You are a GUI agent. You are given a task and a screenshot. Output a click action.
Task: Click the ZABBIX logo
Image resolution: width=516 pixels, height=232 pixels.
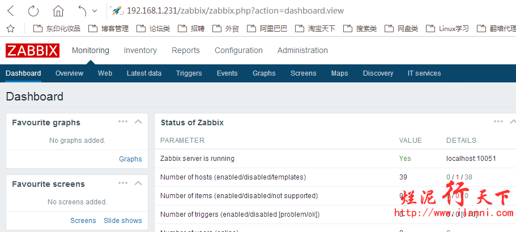coord(33,51)
